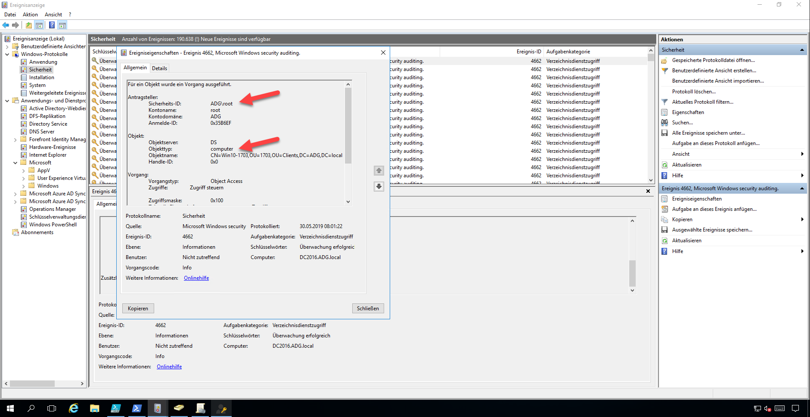
Task: Select Operations Manager log
Action: (53, 209)
